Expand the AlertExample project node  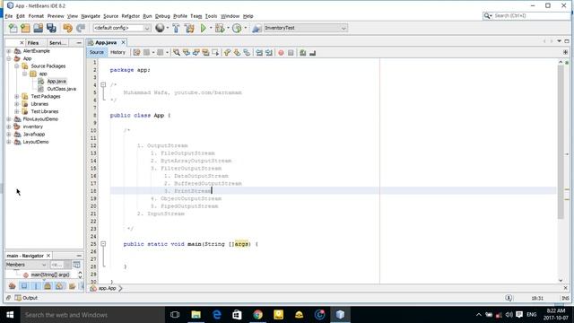(x=9, y=51)
